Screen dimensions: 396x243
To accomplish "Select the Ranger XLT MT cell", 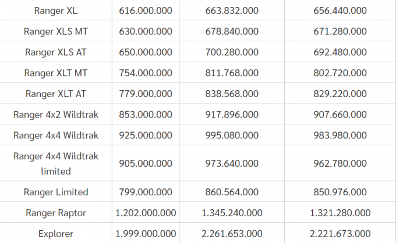I will pyautogui.click(x=56, y=73).
